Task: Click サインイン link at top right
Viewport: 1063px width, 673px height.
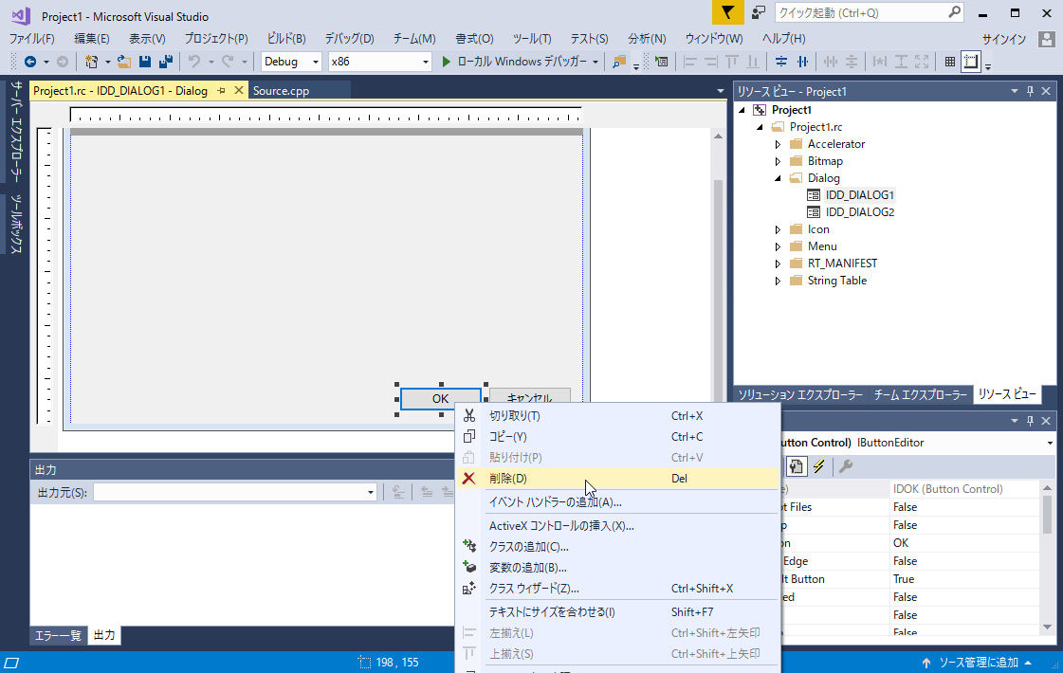Action: 1004,39
